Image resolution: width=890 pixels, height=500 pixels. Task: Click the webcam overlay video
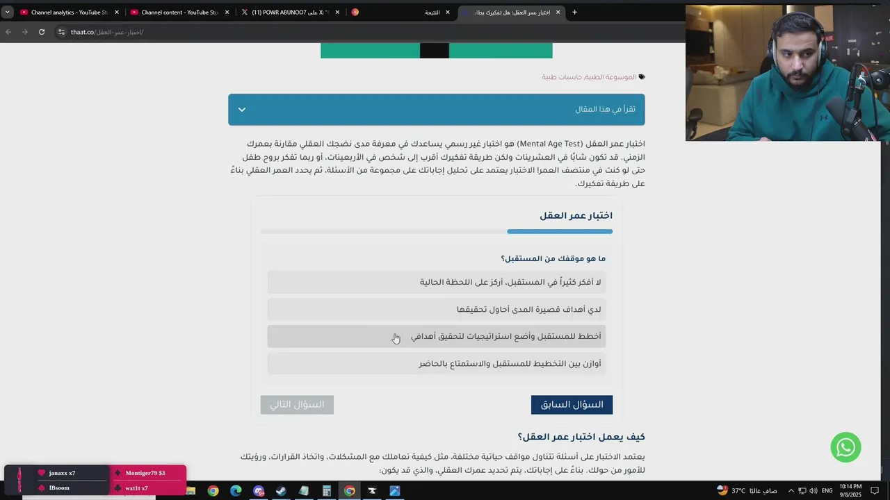click(x=788, y=73)
